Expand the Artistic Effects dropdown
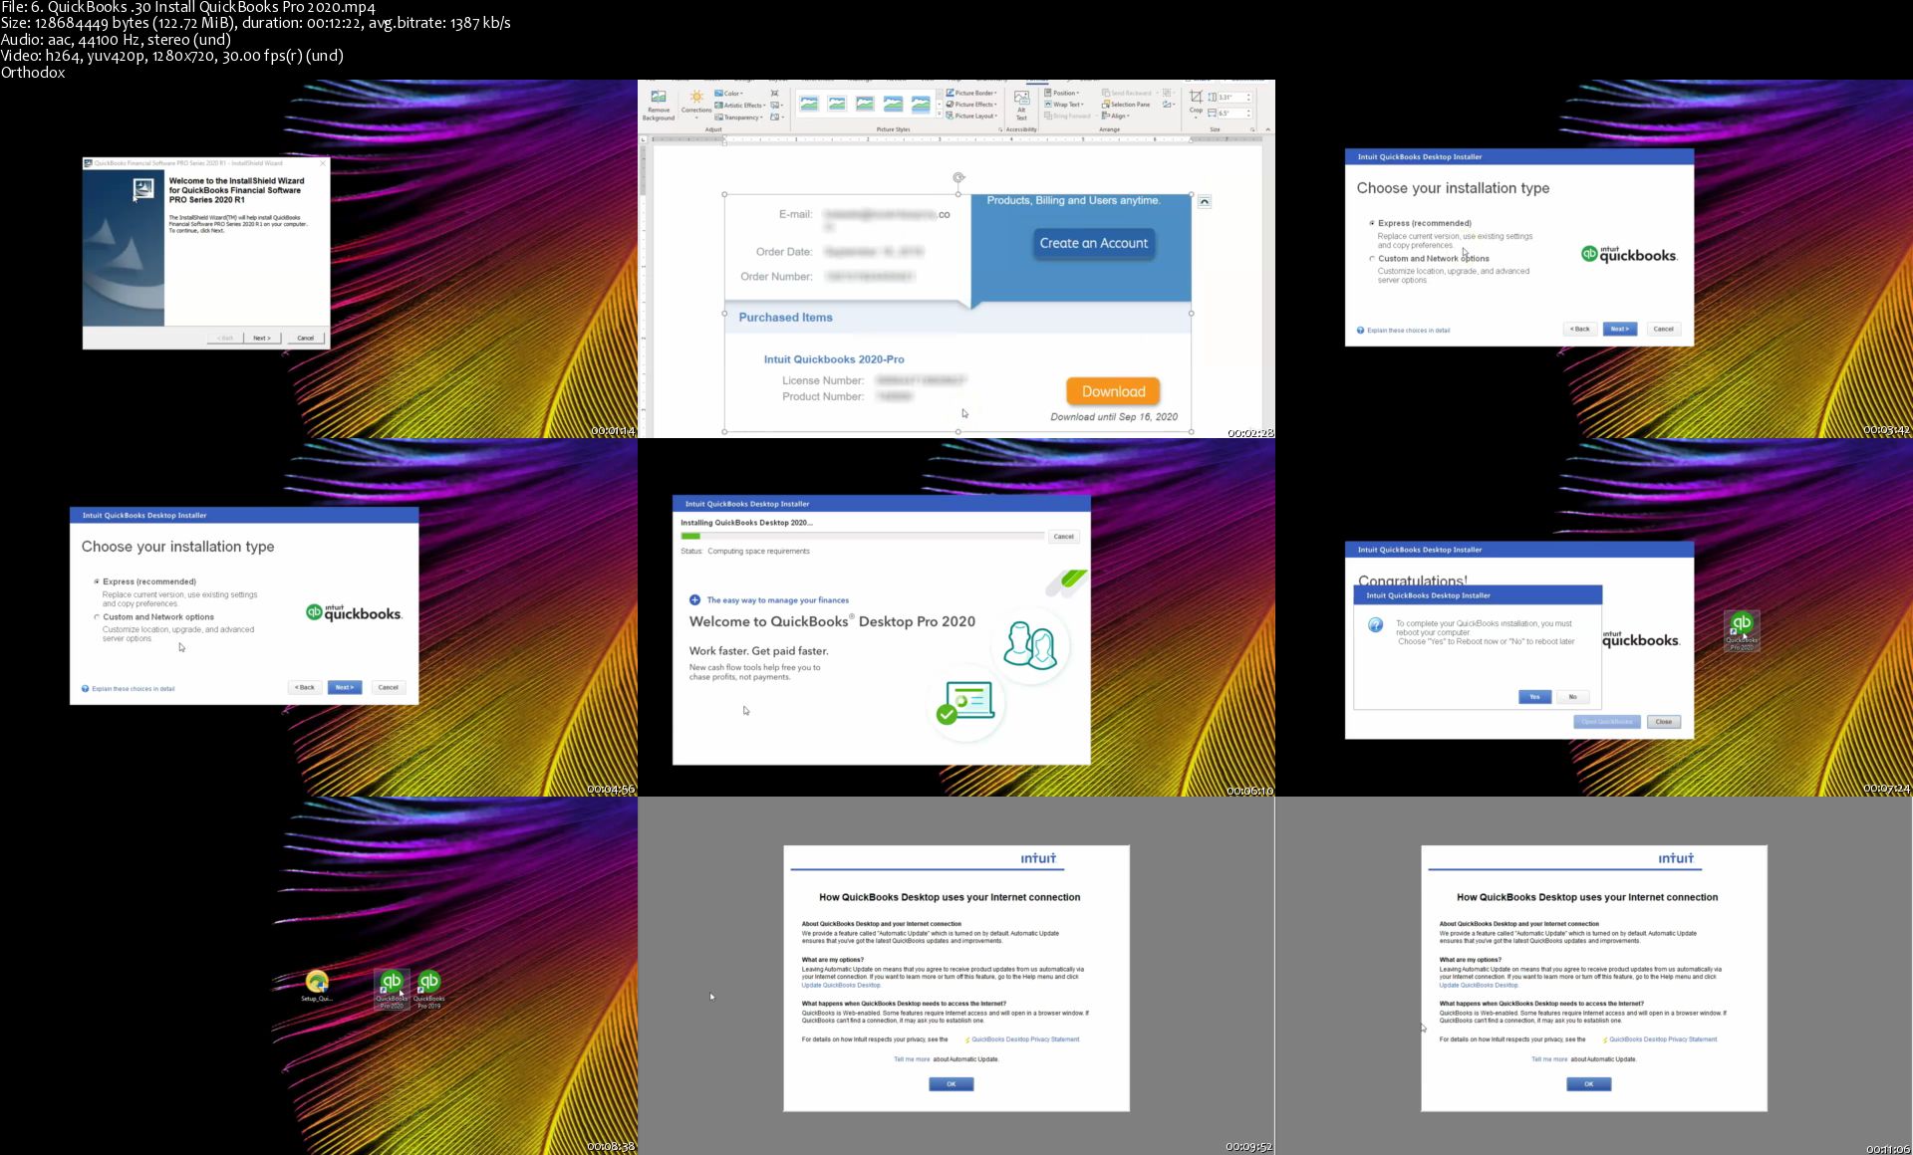This screenshot has width=1913, height=1155. [740, 105]
